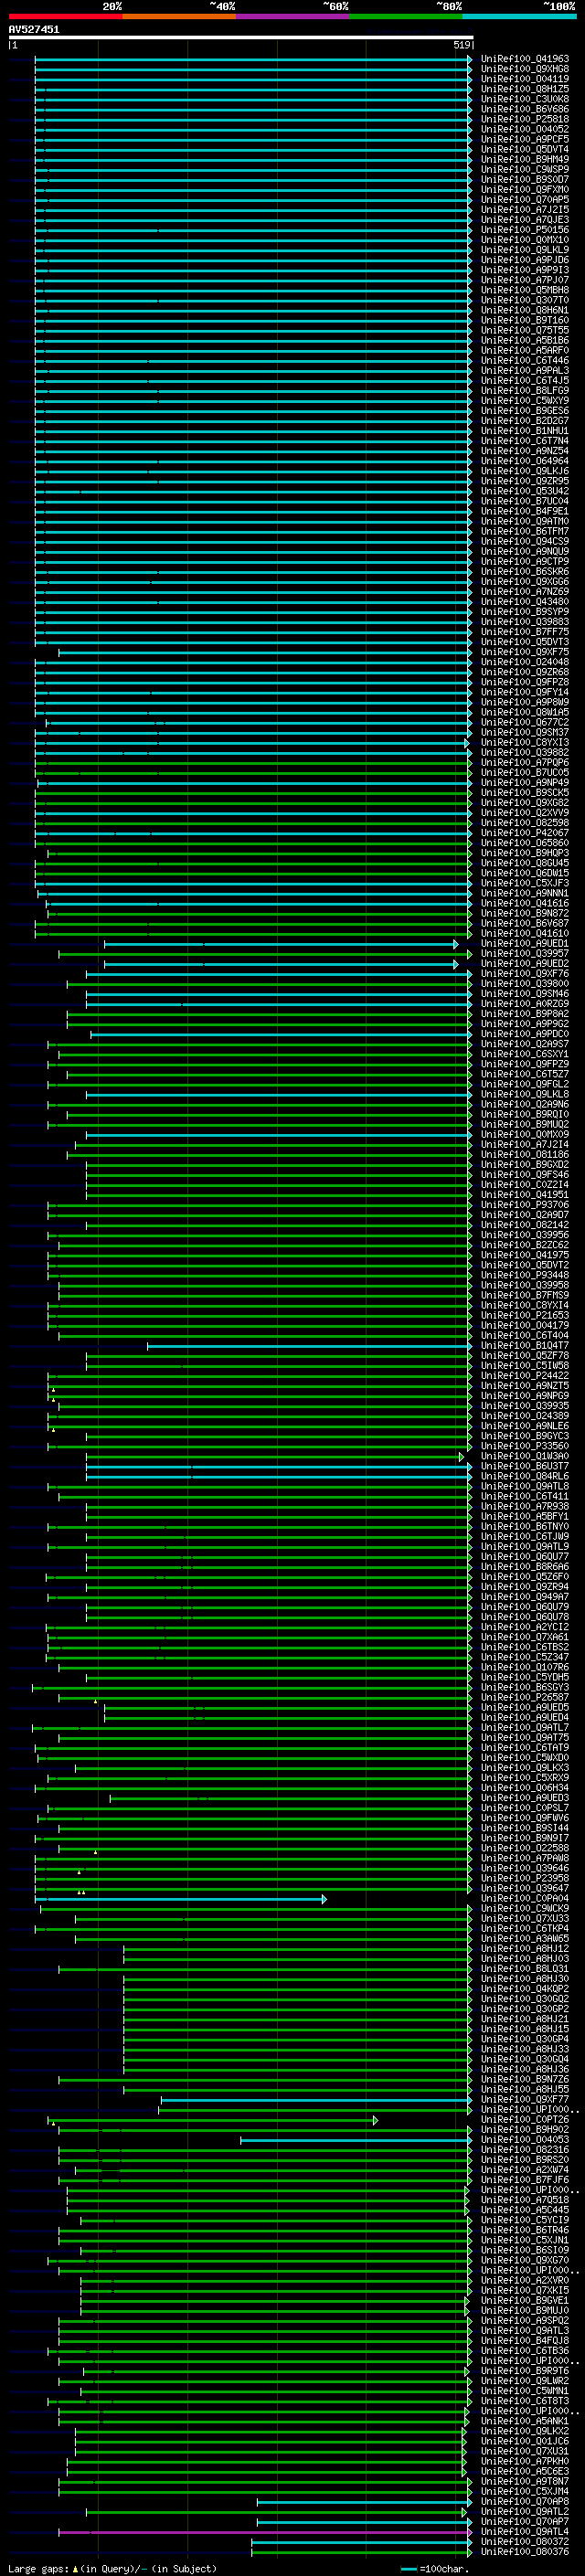Open hit UniRef100_O04119
This screenshot has width=585, height=2576.
coord(524,79)
